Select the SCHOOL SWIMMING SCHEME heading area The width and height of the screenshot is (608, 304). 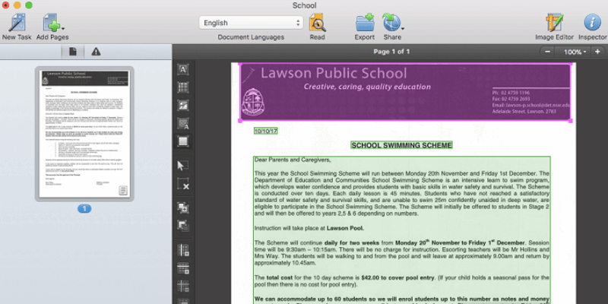pos(402,145)
